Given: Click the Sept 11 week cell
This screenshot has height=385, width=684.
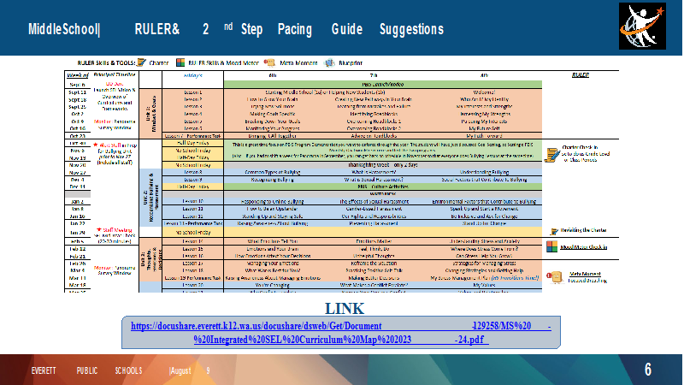Looking at the screenshot, I should (x=77, y=92).
